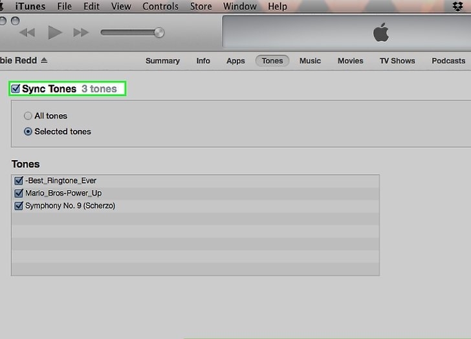
Task: Switch to the Summary tab
Action: point(162,61)
